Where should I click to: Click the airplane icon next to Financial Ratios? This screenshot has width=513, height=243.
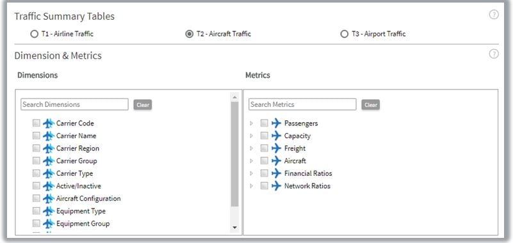click(x=277, y=173)
